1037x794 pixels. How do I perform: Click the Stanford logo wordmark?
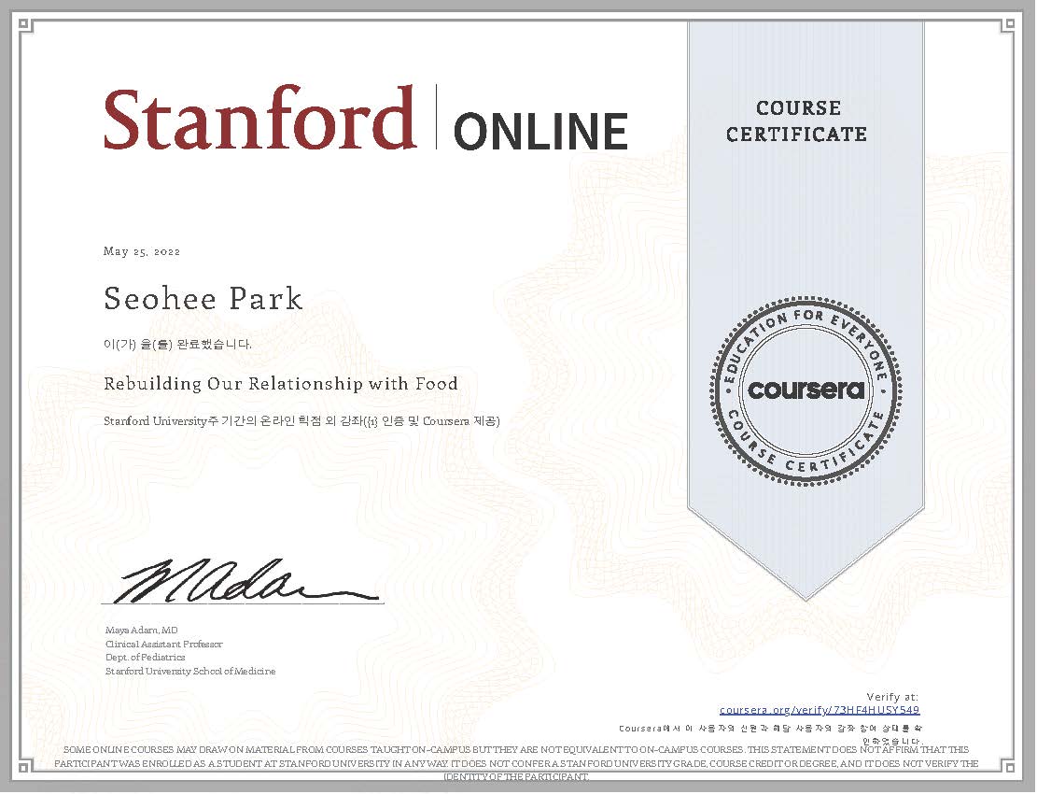click(x=259, y=118)
